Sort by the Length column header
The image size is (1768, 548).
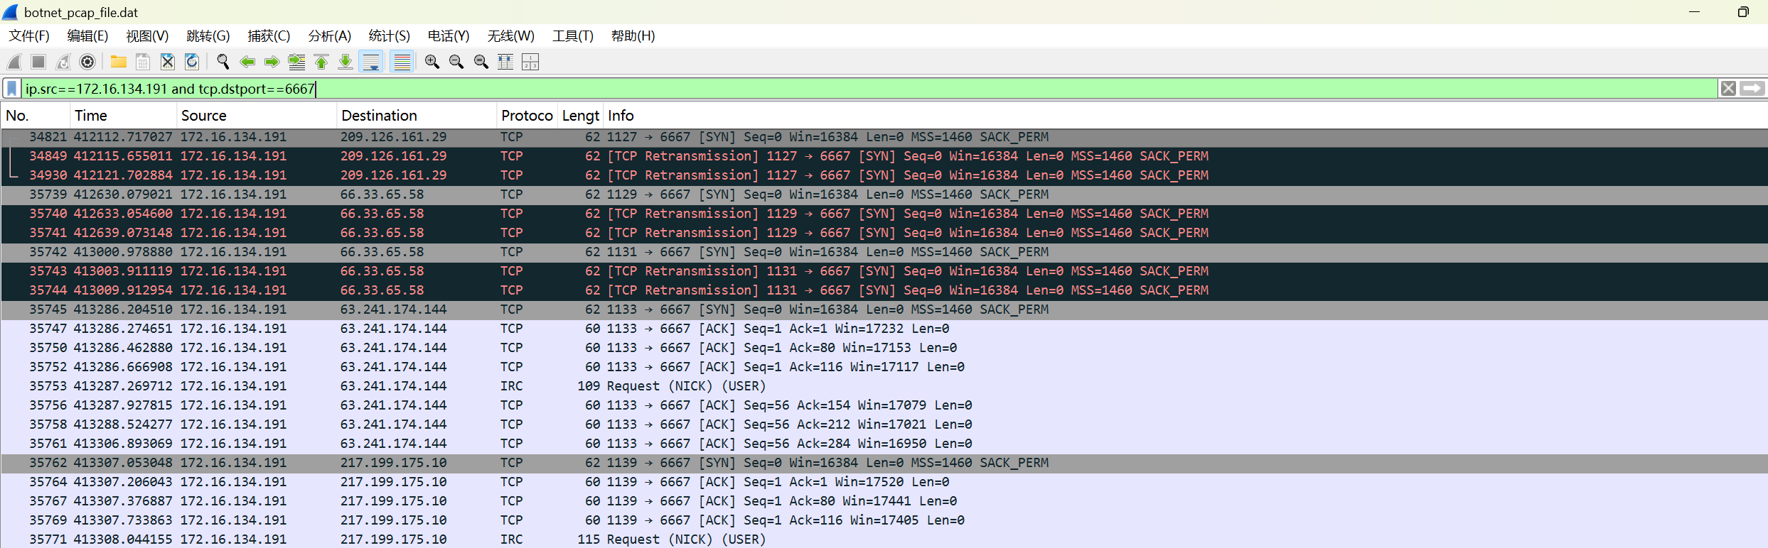tap(580, 116)
